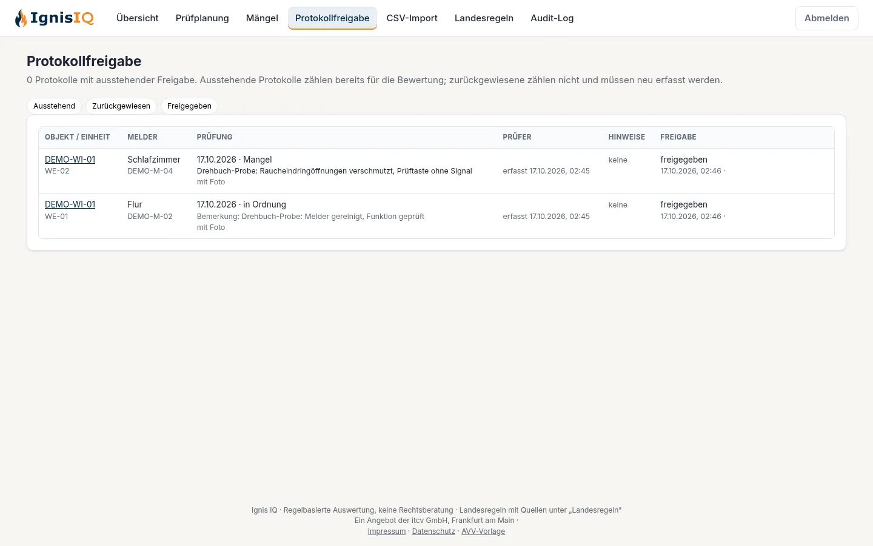The image size is (873, 546).
Task: Click the Raucheindringöffnungen verschmutzt description text
Action: pyautogui.click(x=335, y=171)
